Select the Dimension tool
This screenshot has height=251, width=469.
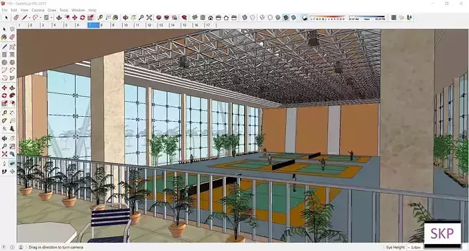(12, 113)
